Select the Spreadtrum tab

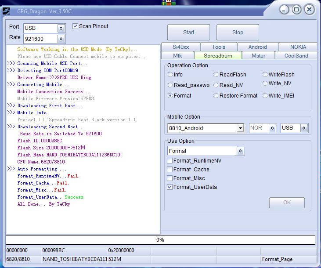(x=218, y=55)
